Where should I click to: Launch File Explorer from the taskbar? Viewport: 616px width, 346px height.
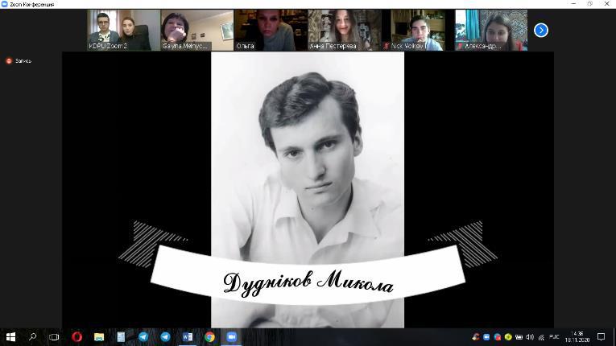click(99, 337)
